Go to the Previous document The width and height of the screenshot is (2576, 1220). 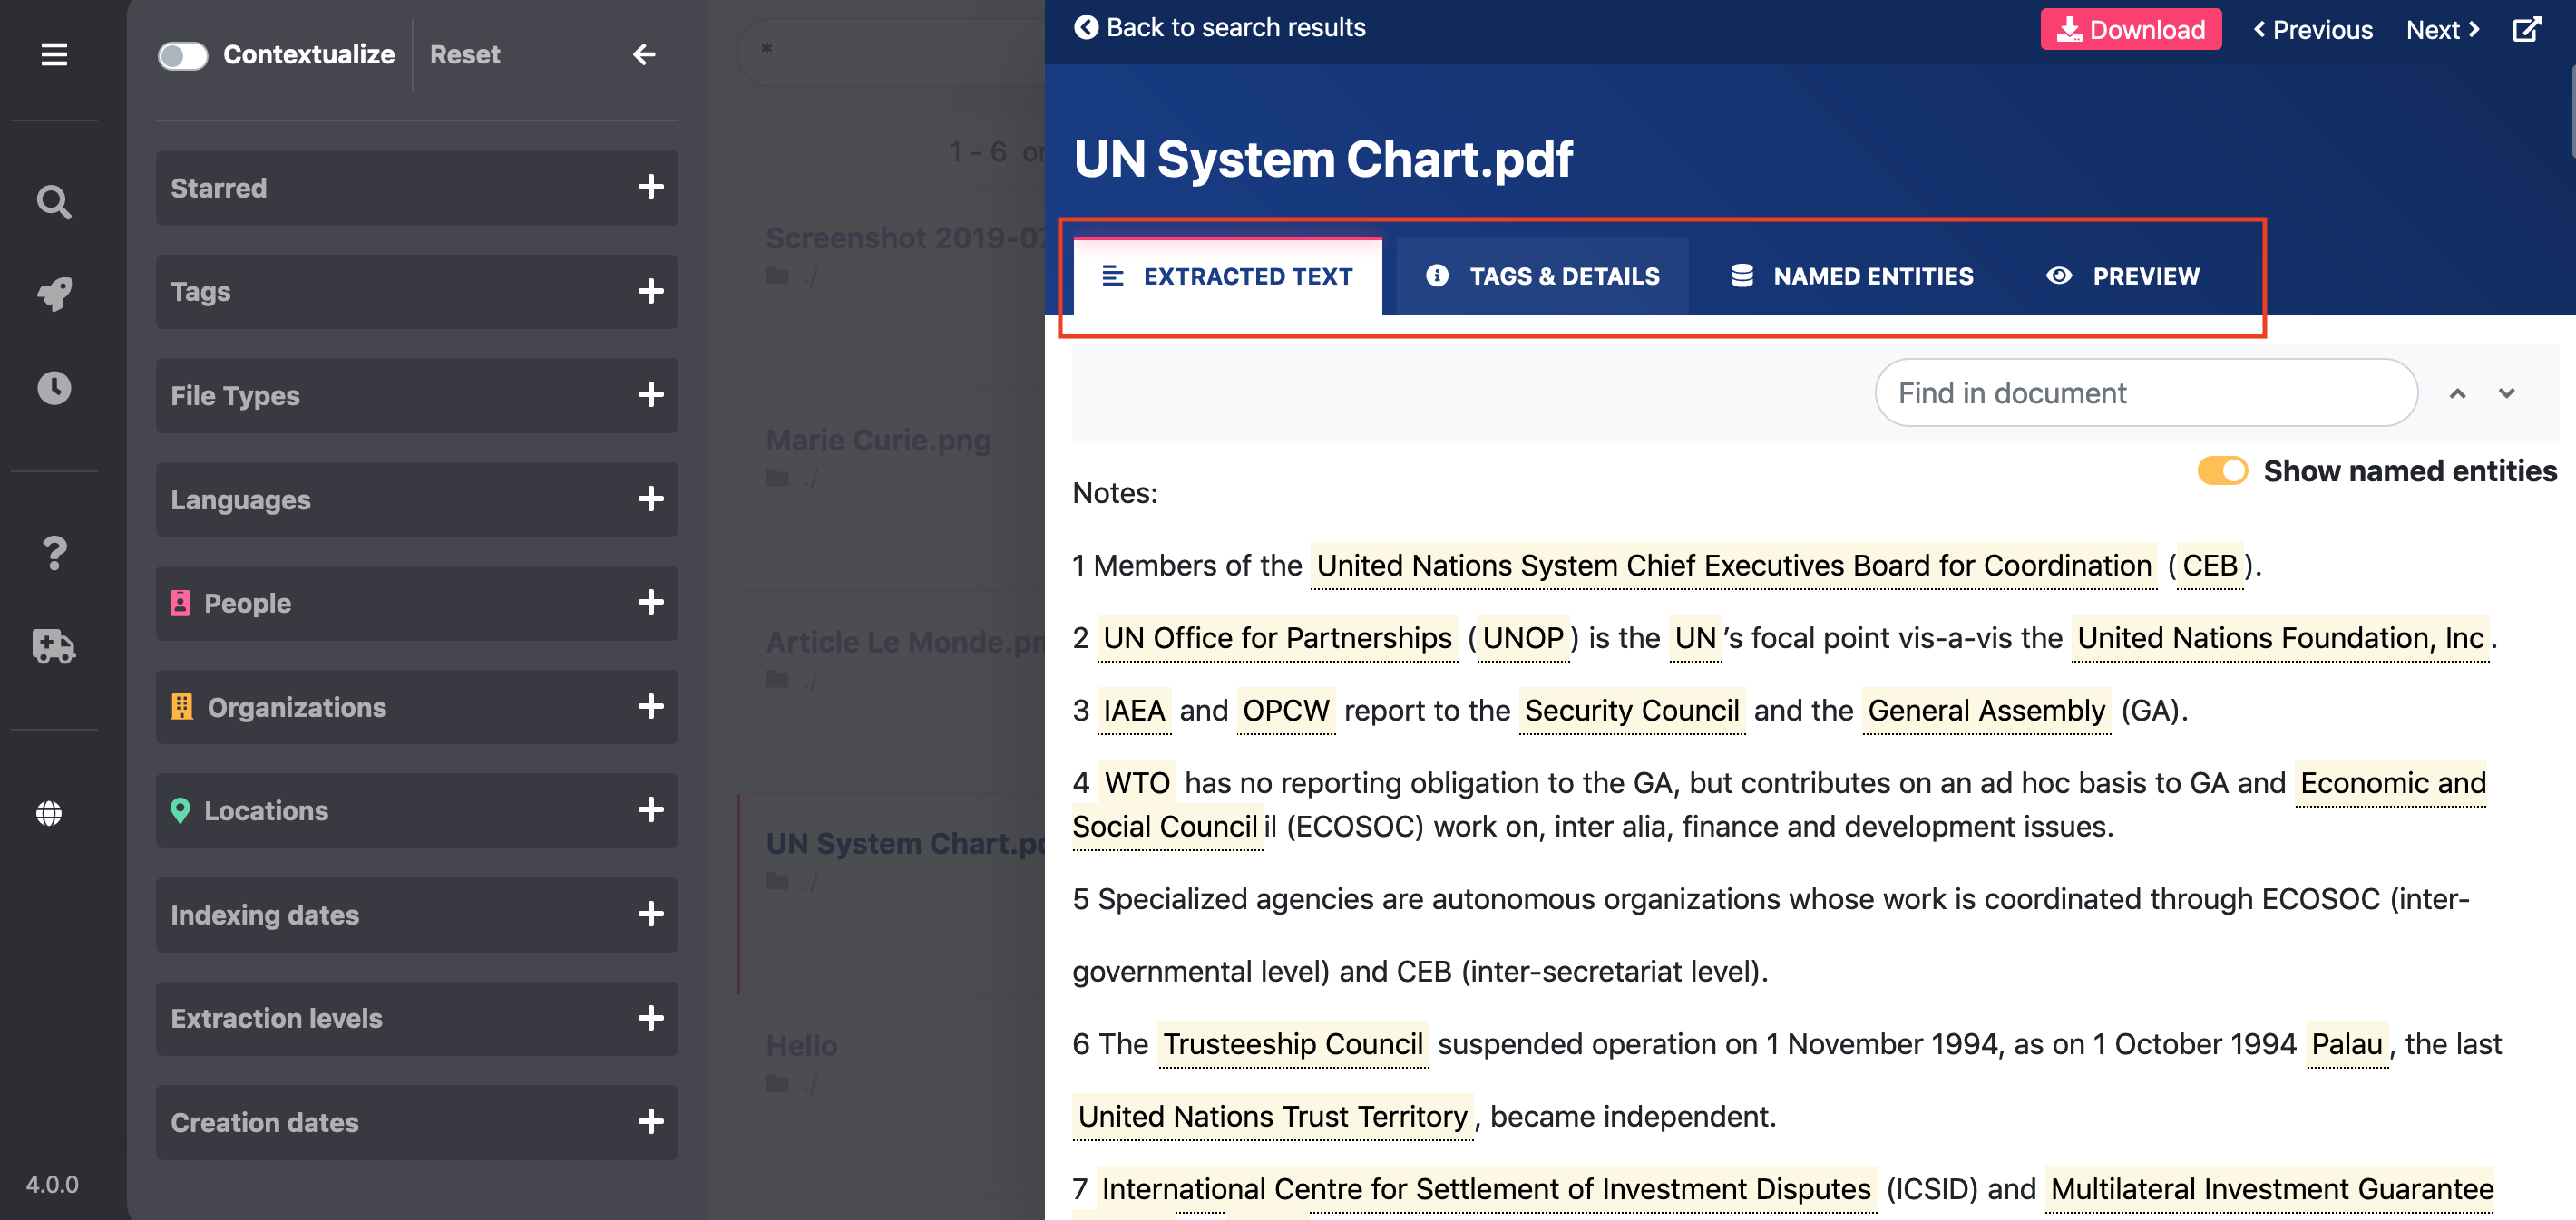[x=2312, y=29]
